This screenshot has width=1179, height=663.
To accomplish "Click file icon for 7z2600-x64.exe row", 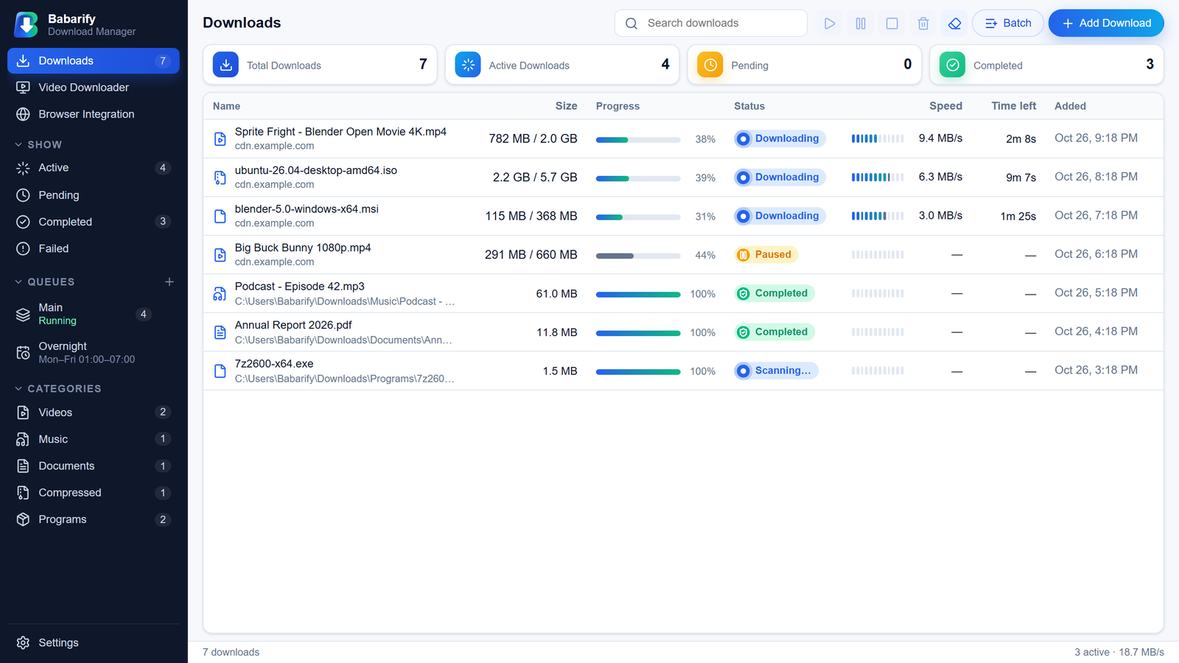I will coord(220,371).
